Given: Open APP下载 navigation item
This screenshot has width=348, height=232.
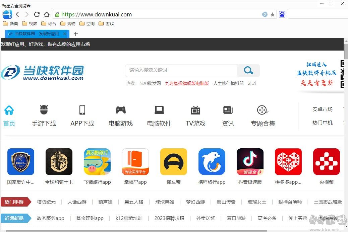Looking at the screenshot, I should [x=82, y=116].
